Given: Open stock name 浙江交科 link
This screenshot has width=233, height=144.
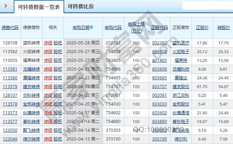Looking at the screenshot, I should click(x=181, y=95).
